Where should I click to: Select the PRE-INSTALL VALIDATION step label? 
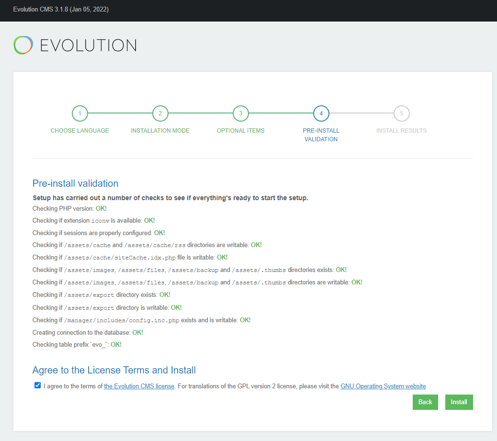pyautogui.click(x=321, y=135)
